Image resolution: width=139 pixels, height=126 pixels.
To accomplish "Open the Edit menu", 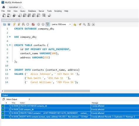I will [9, 11].
